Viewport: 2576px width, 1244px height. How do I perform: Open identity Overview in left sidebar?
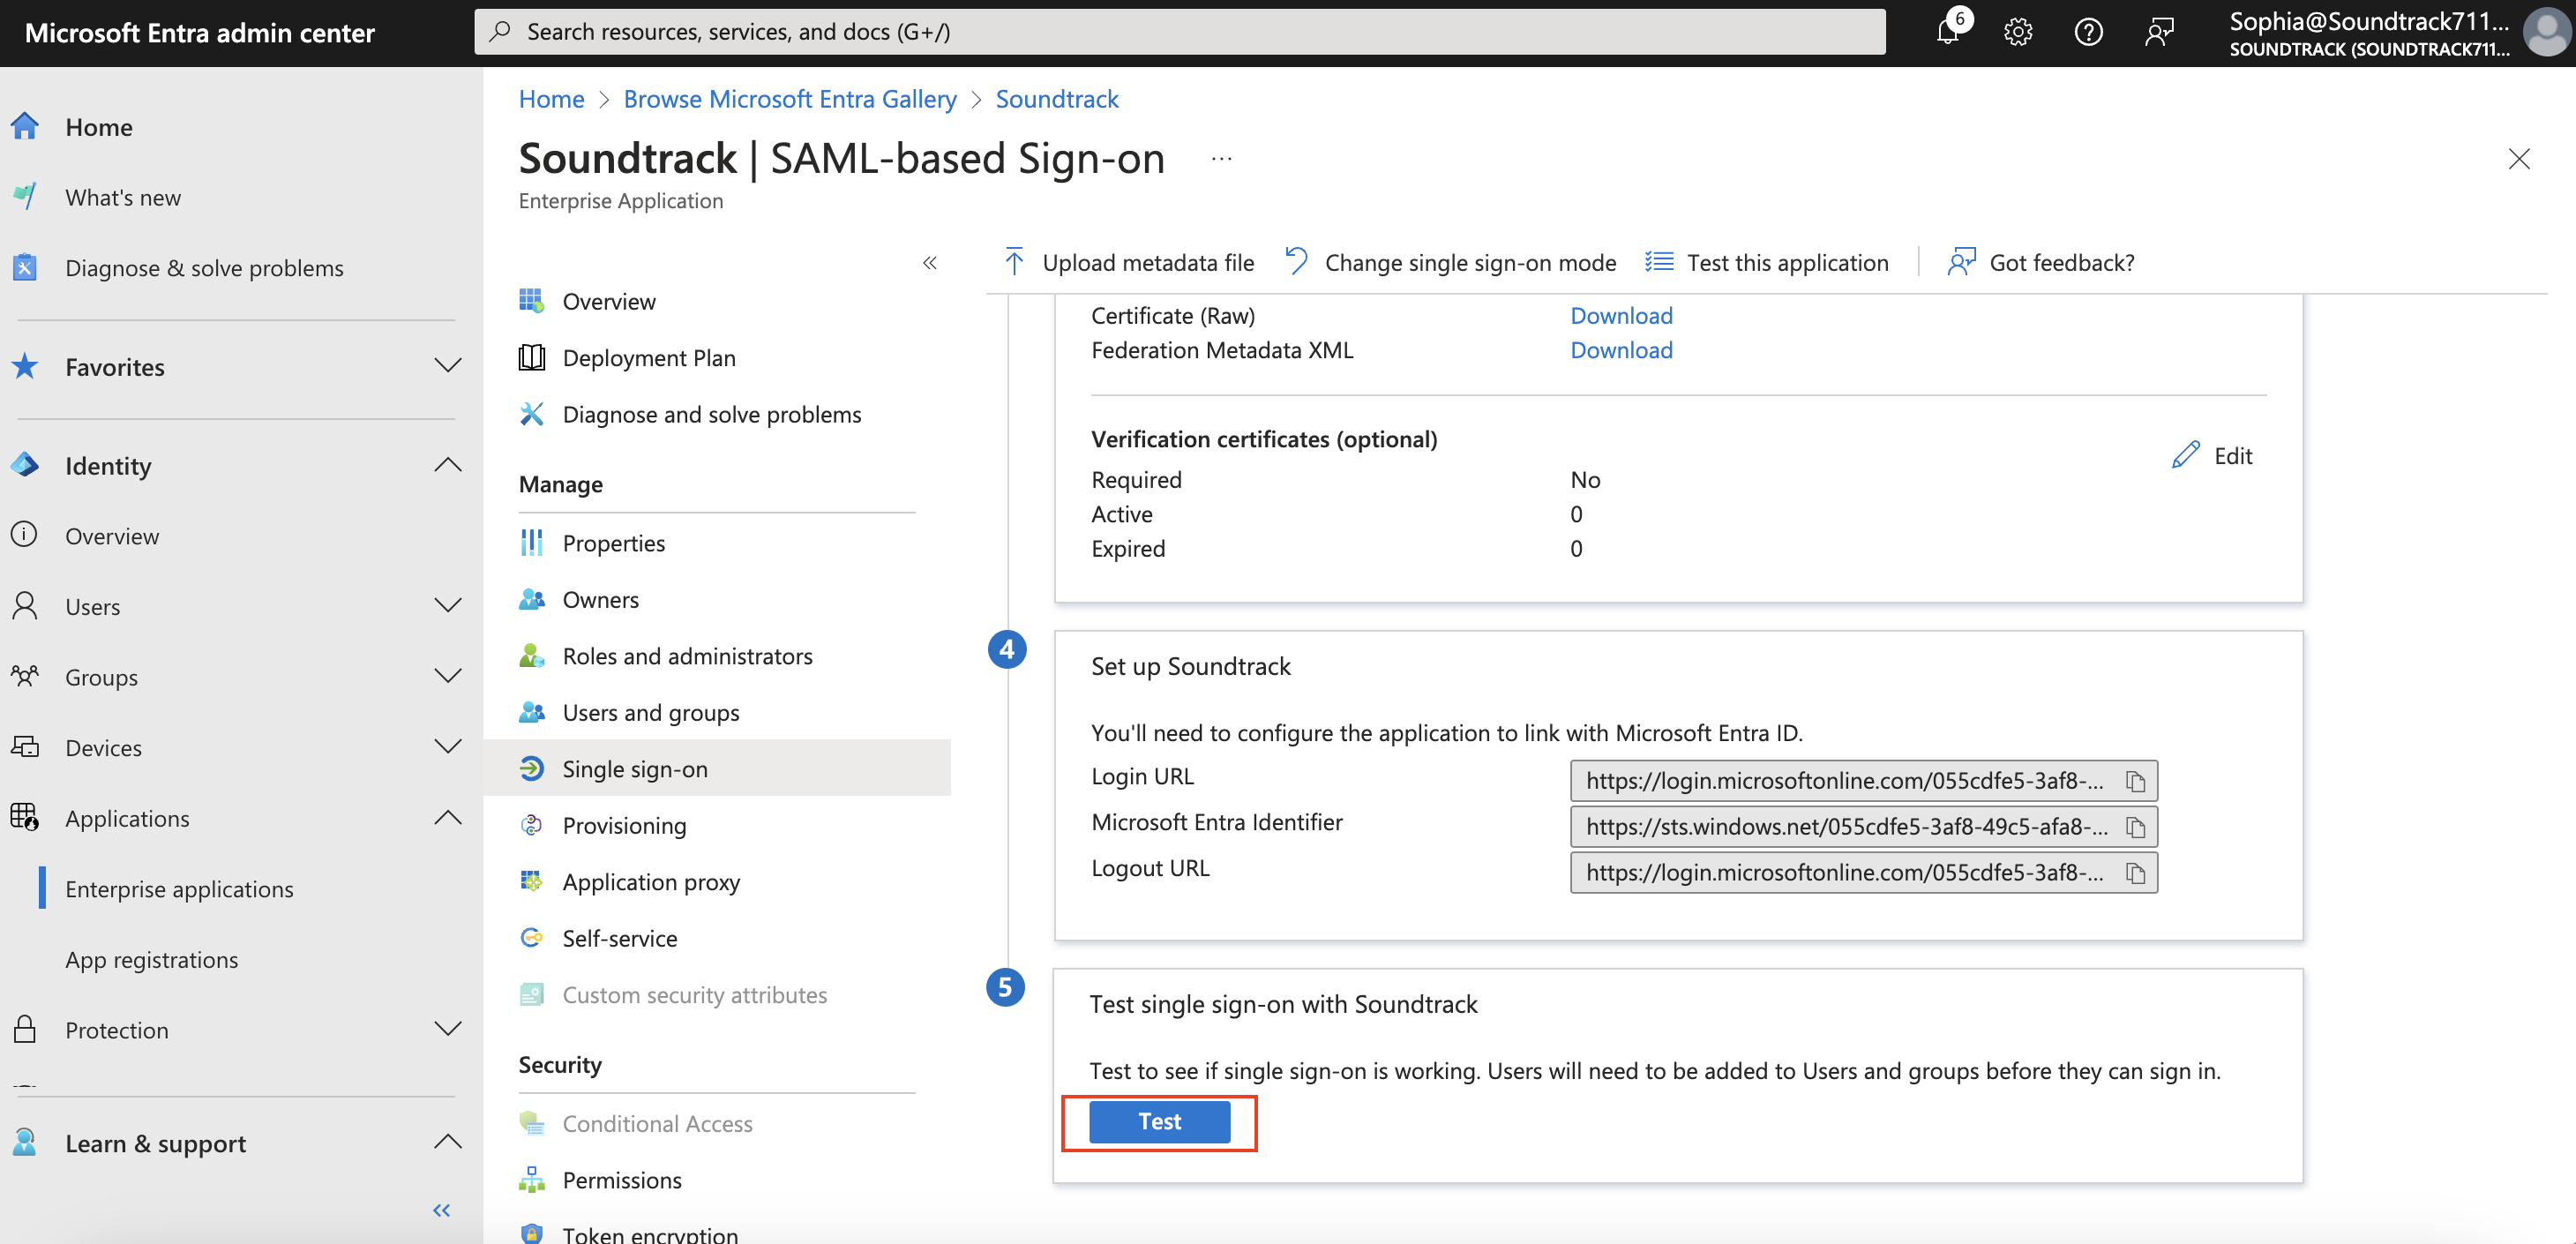click(112, 536)
